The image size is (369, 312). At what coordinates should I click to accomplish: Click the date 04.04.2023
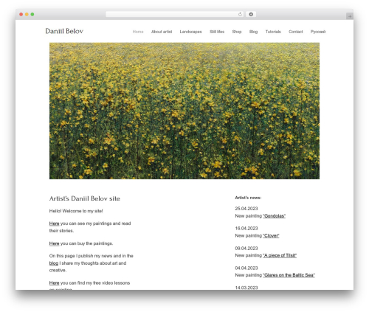pos(246,268)
